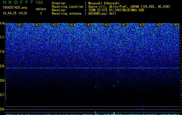Click the meteor label
The image size is (182, 115).
[x=41, y=9]
